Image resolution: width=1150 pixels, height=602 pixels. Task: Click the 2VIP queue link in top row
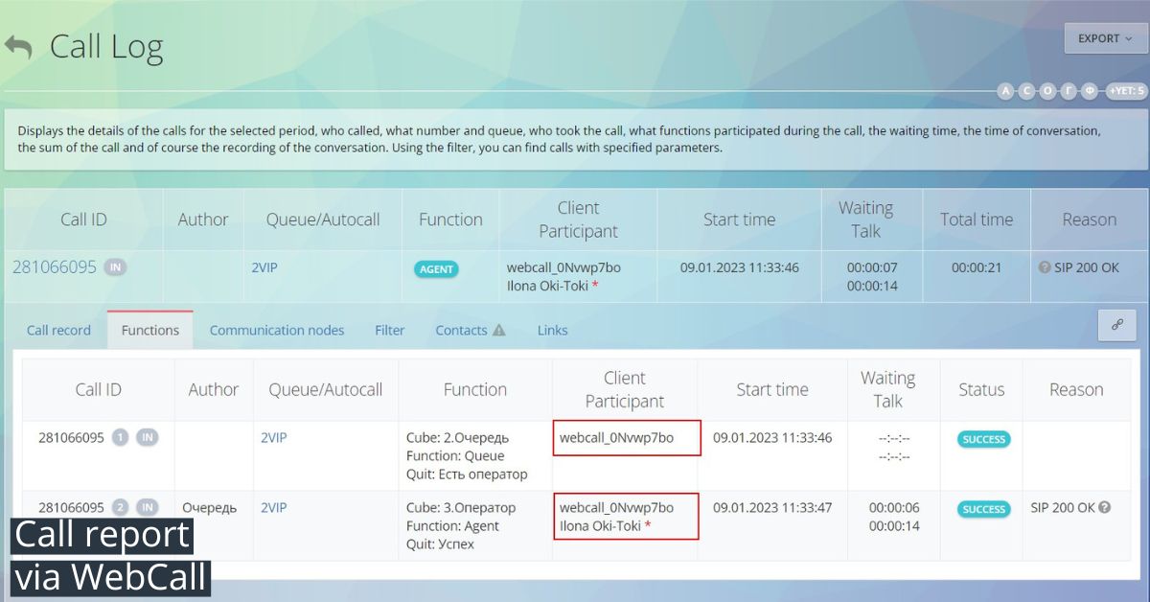(x=264, y=267)
